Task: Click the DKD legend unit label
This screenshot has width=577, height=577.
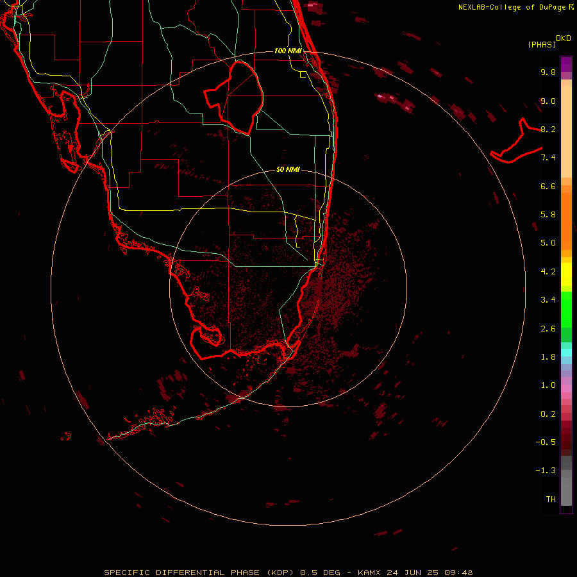Action: click(x=564, y=38)
